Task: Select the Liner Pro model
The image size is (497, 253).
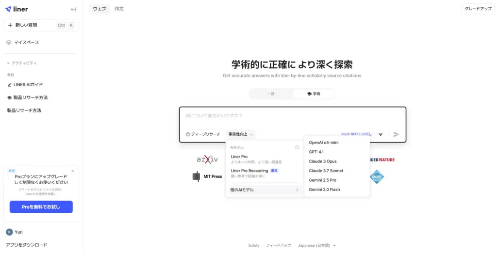Action: point(265,159)
